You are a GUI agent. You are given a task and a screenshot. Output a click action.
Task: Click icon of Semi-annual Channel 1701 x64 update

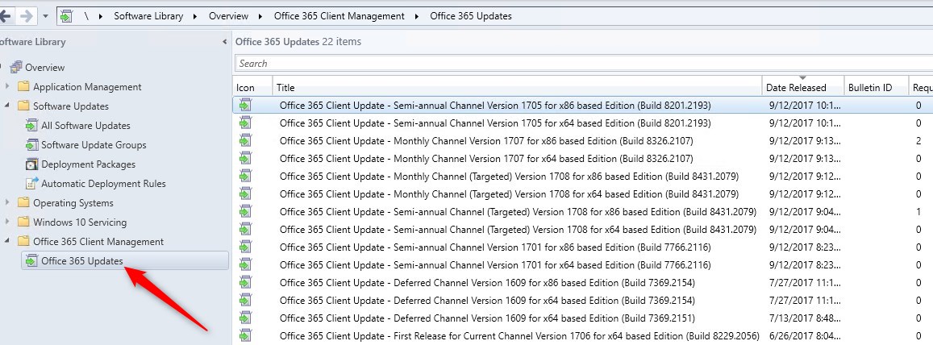(x=245, y=264)
